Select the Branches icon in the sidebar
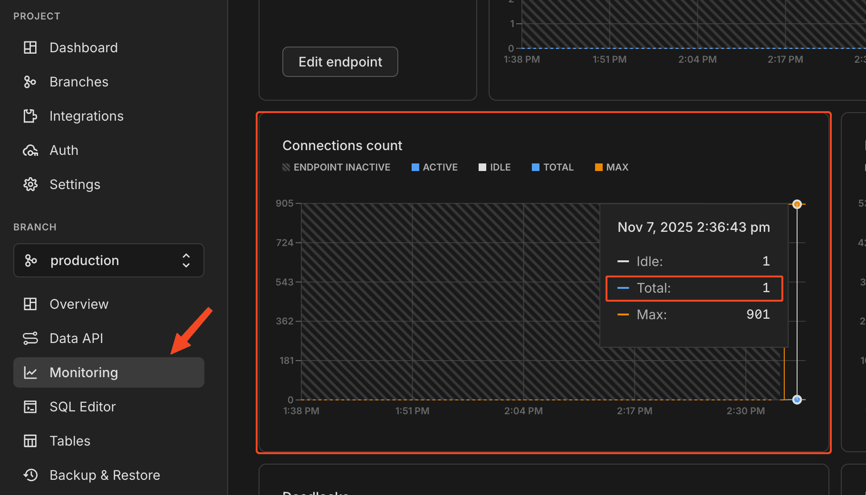Viewport: 866px width, 495px height. pyautogui.click(x=30, y=82)
